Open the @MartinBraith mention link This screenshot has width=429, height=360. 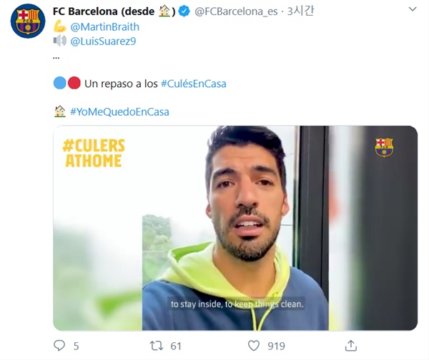(105, 27)
